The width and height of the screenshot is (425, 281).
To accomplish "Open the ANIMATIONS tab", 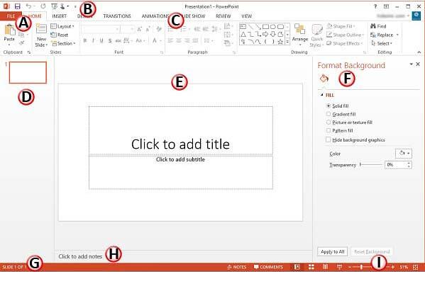I will point(155,16).
